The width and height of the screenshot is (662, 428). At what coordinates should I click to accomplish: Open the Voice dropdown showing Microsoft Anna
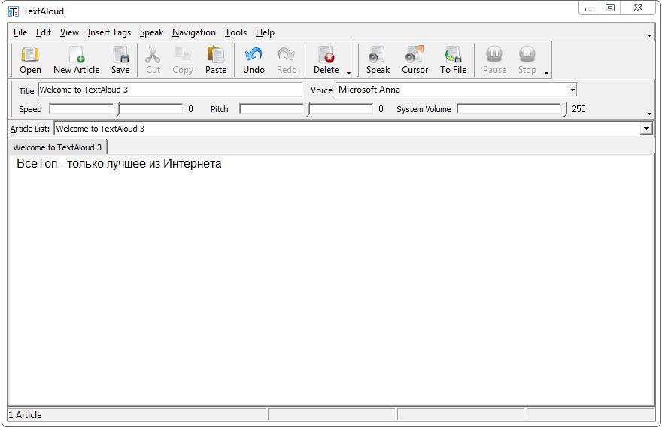point(572,90)
